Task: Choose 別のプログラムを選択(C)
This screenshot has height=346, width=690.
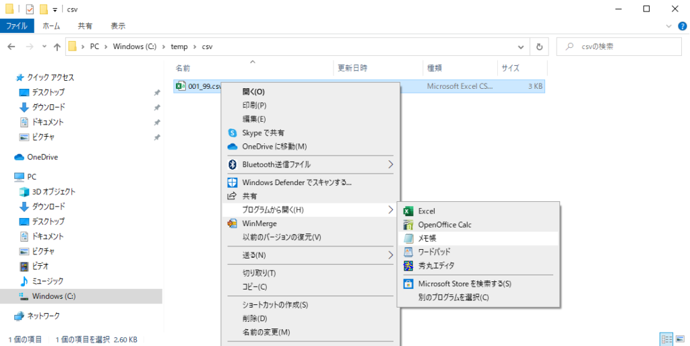Action: point(478,298)
